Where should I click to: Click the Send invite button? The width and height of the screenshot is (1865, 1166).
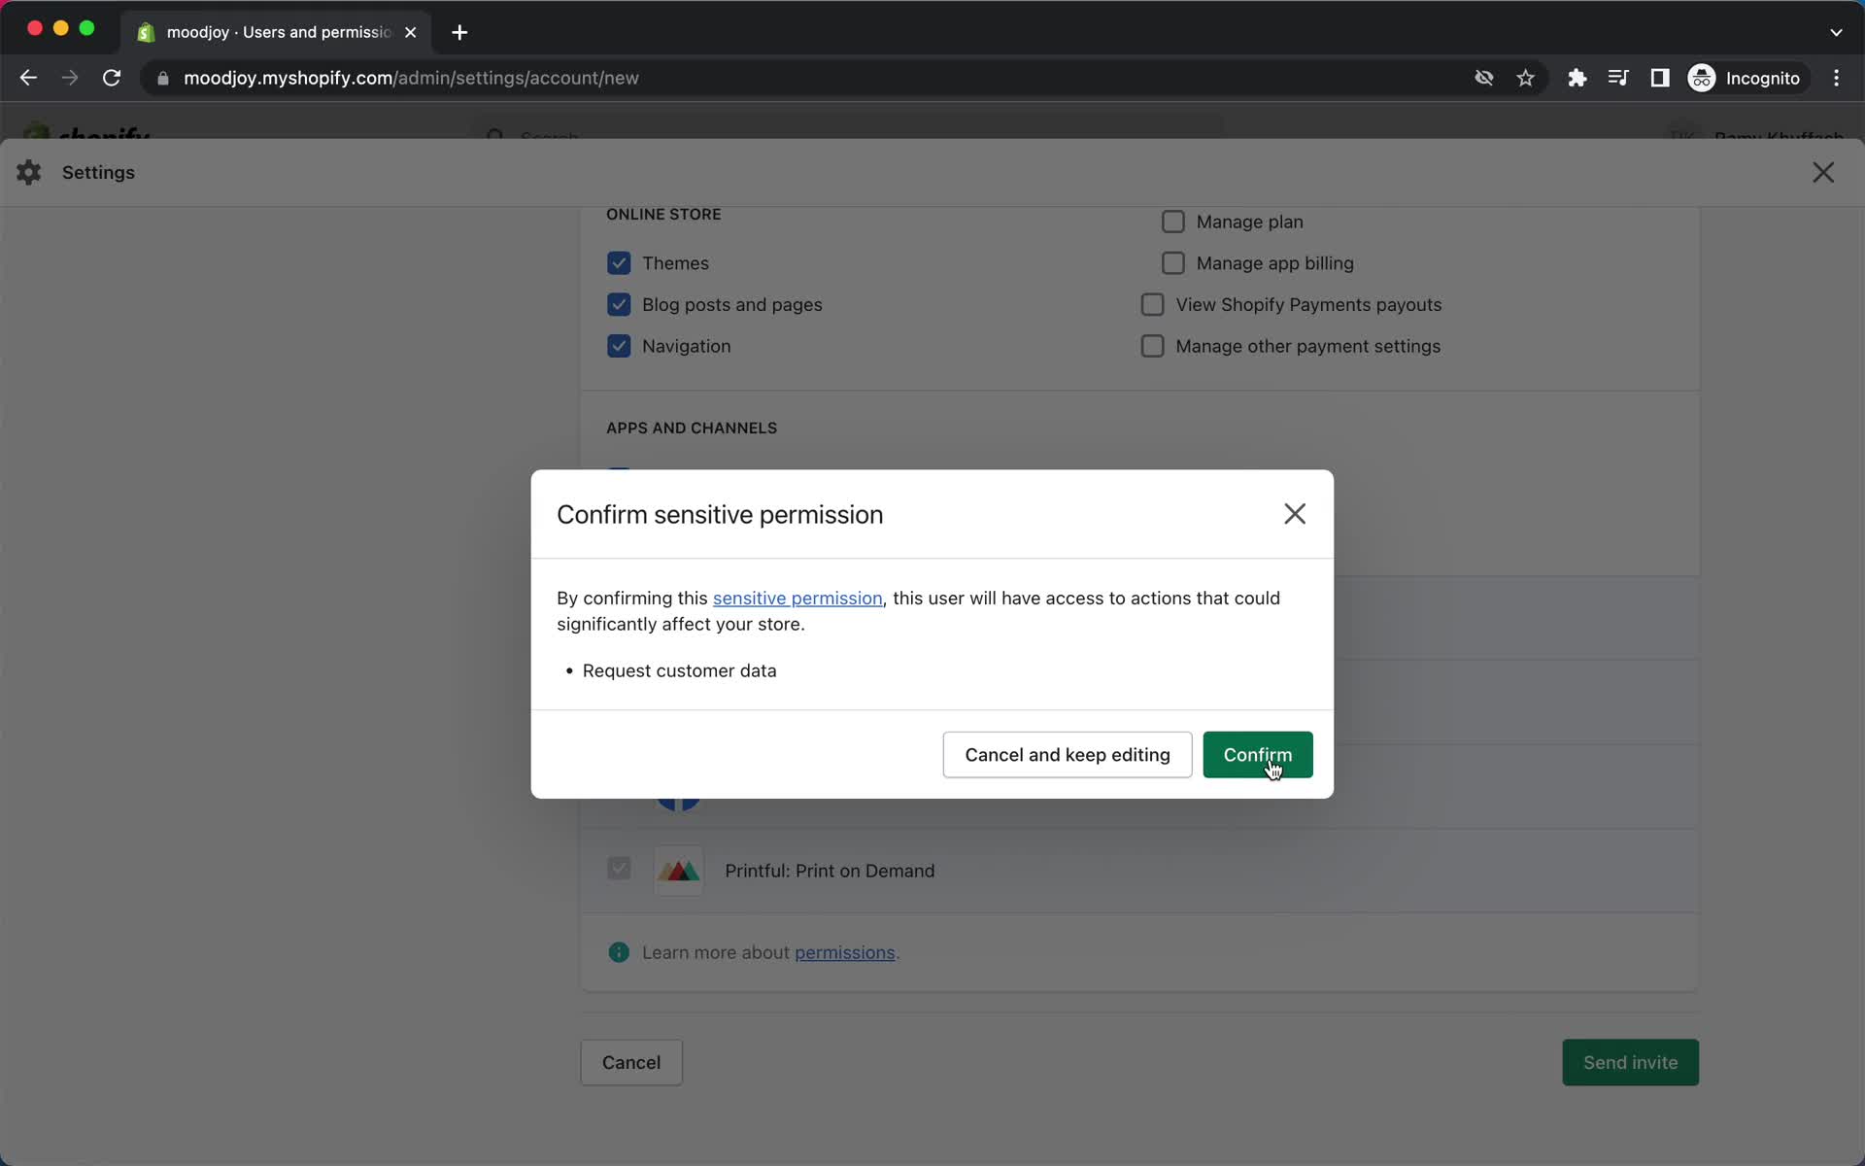point(1630,1062)
